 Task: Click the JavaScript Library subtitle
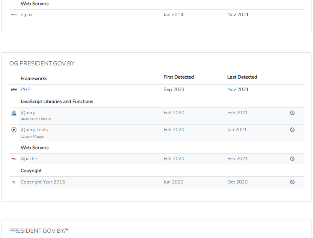click(x=36, y=119)
